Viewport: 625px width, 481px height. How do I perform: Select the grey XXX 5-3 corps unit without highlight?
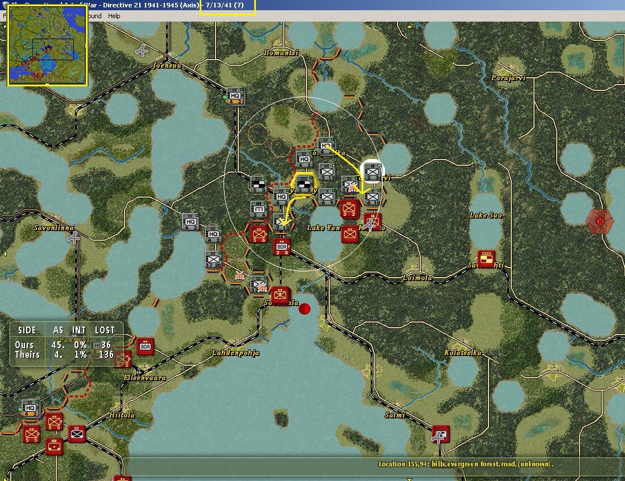click(259, 185)
